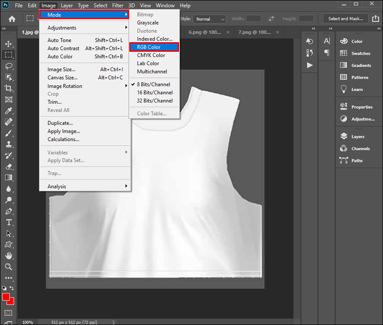This screenshot has height=325, width=383.
Task: Select the Zoom tool in toolbar
Action: point(9,267)
